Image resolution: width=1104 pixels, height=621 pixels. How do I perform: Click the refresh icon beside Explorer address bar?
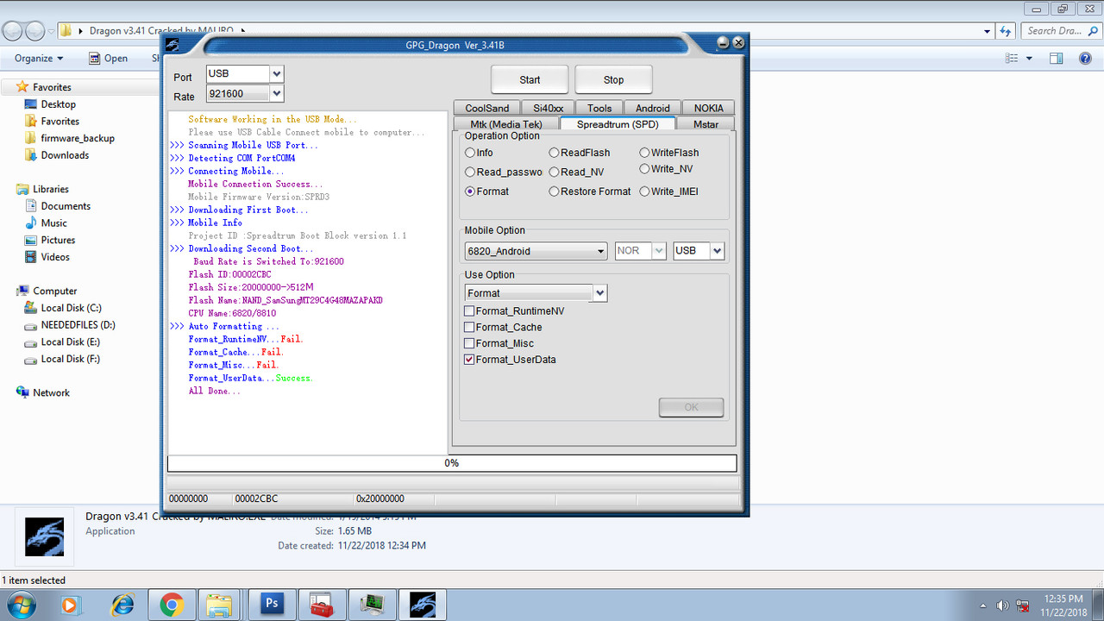[1005, 31]
